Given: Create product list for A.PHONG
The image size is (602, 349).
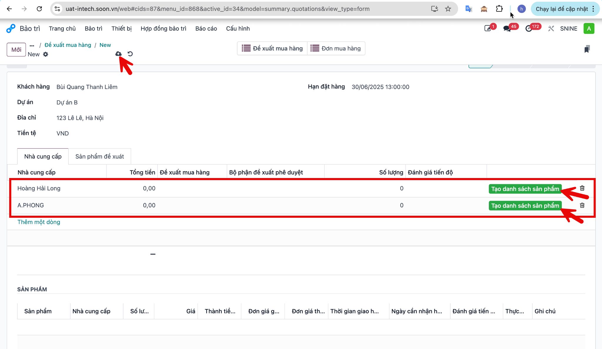Looking at the screenshot, I should pos(525,206).
